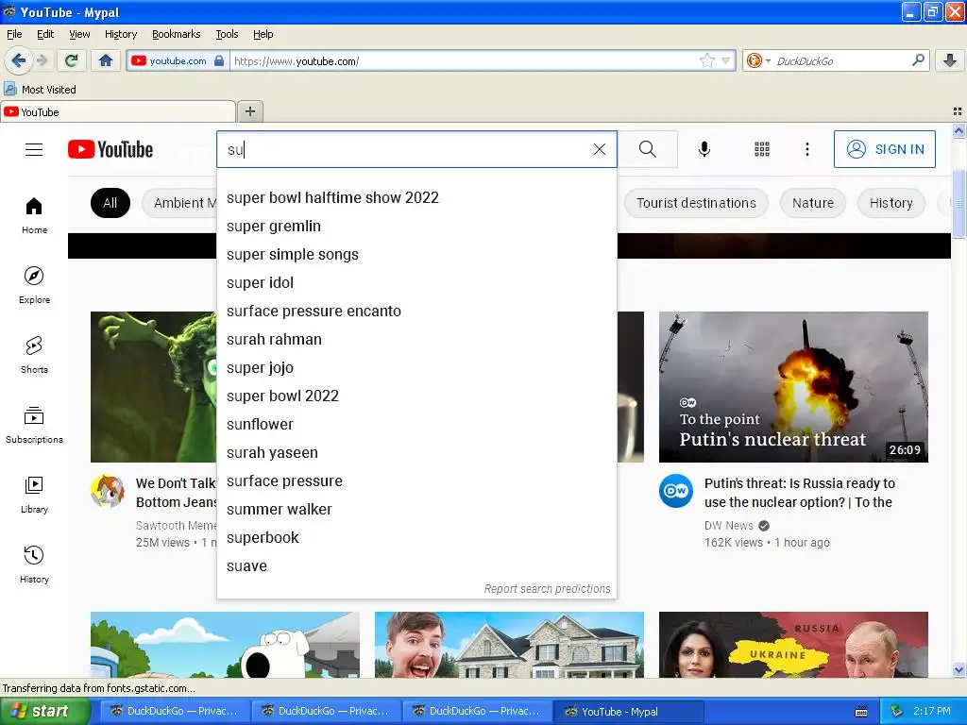Select the YouTube browser tab
Viewport: 967px width, 725px height.
118,112
